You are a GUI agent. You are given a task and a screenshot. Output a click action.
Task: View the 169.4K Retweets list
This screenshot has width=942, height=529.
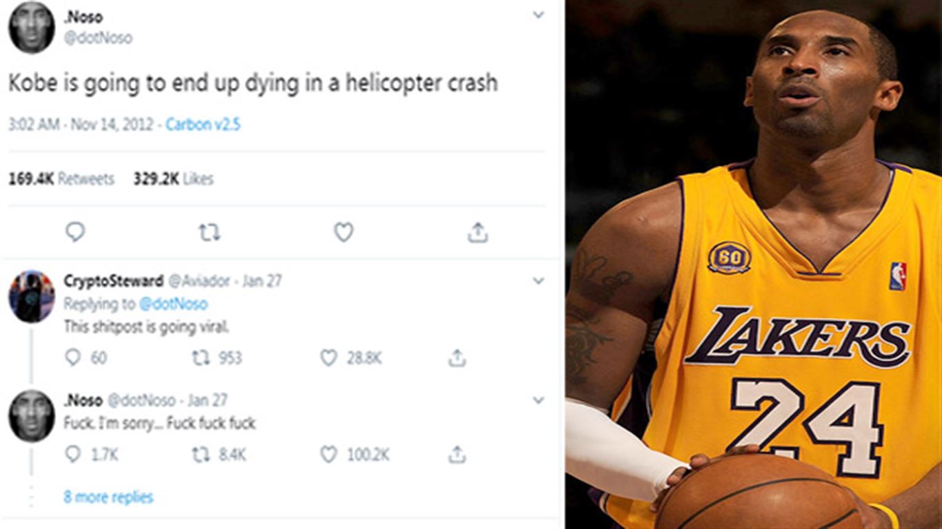pyautogui.click(x=61, y=179)
